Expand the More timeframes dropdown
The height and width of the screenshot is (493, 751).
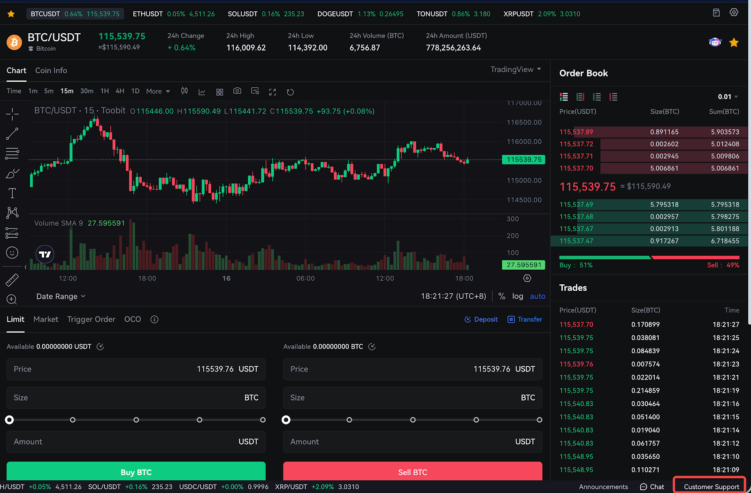click(158, 91)
